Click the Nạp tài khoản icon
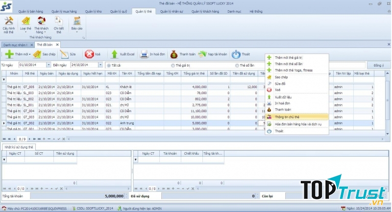This screenshot has width=392, height=212. click(x=202, y=54)
